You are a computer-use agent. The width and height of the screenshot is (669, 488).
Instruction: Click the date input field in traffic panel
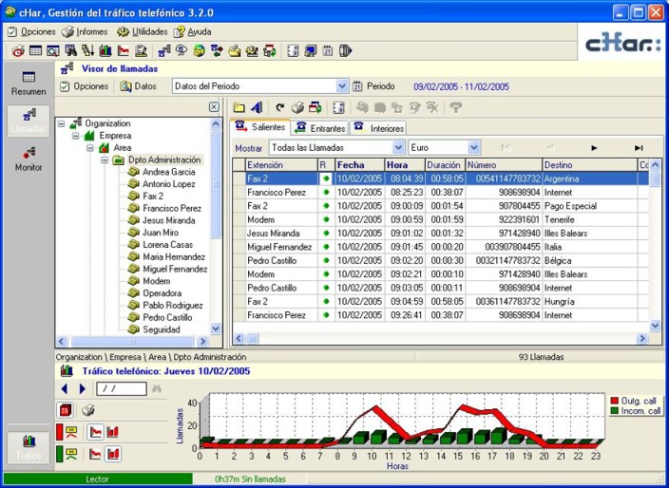[121, 388]
